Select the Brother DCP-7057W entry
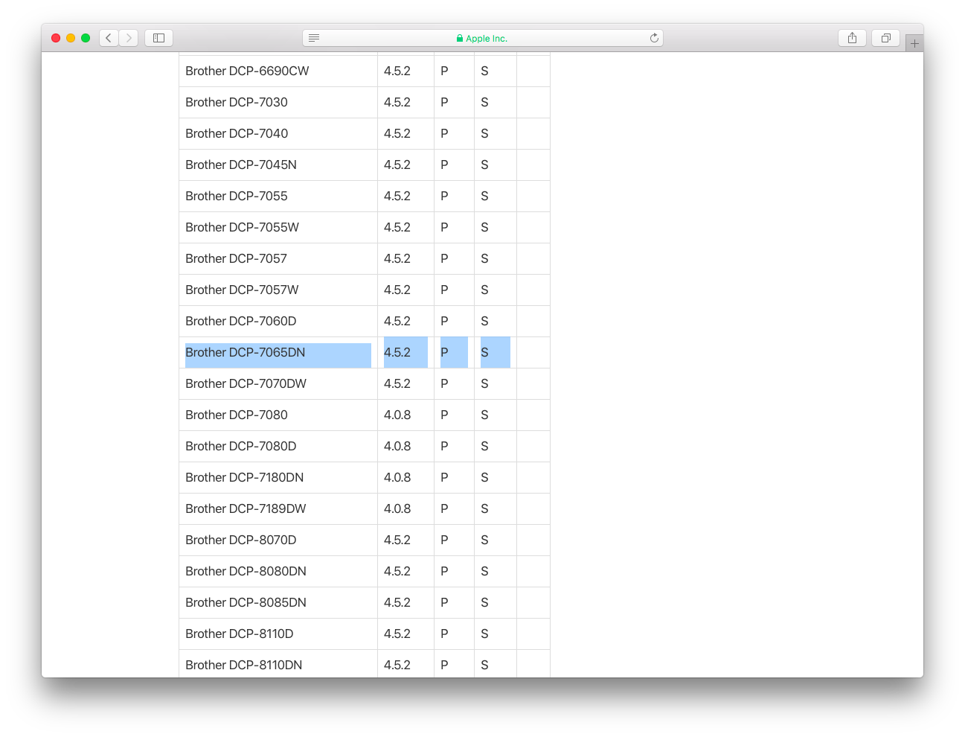The height and width of the screenshot is (737, 965). [x=242, y=290]
